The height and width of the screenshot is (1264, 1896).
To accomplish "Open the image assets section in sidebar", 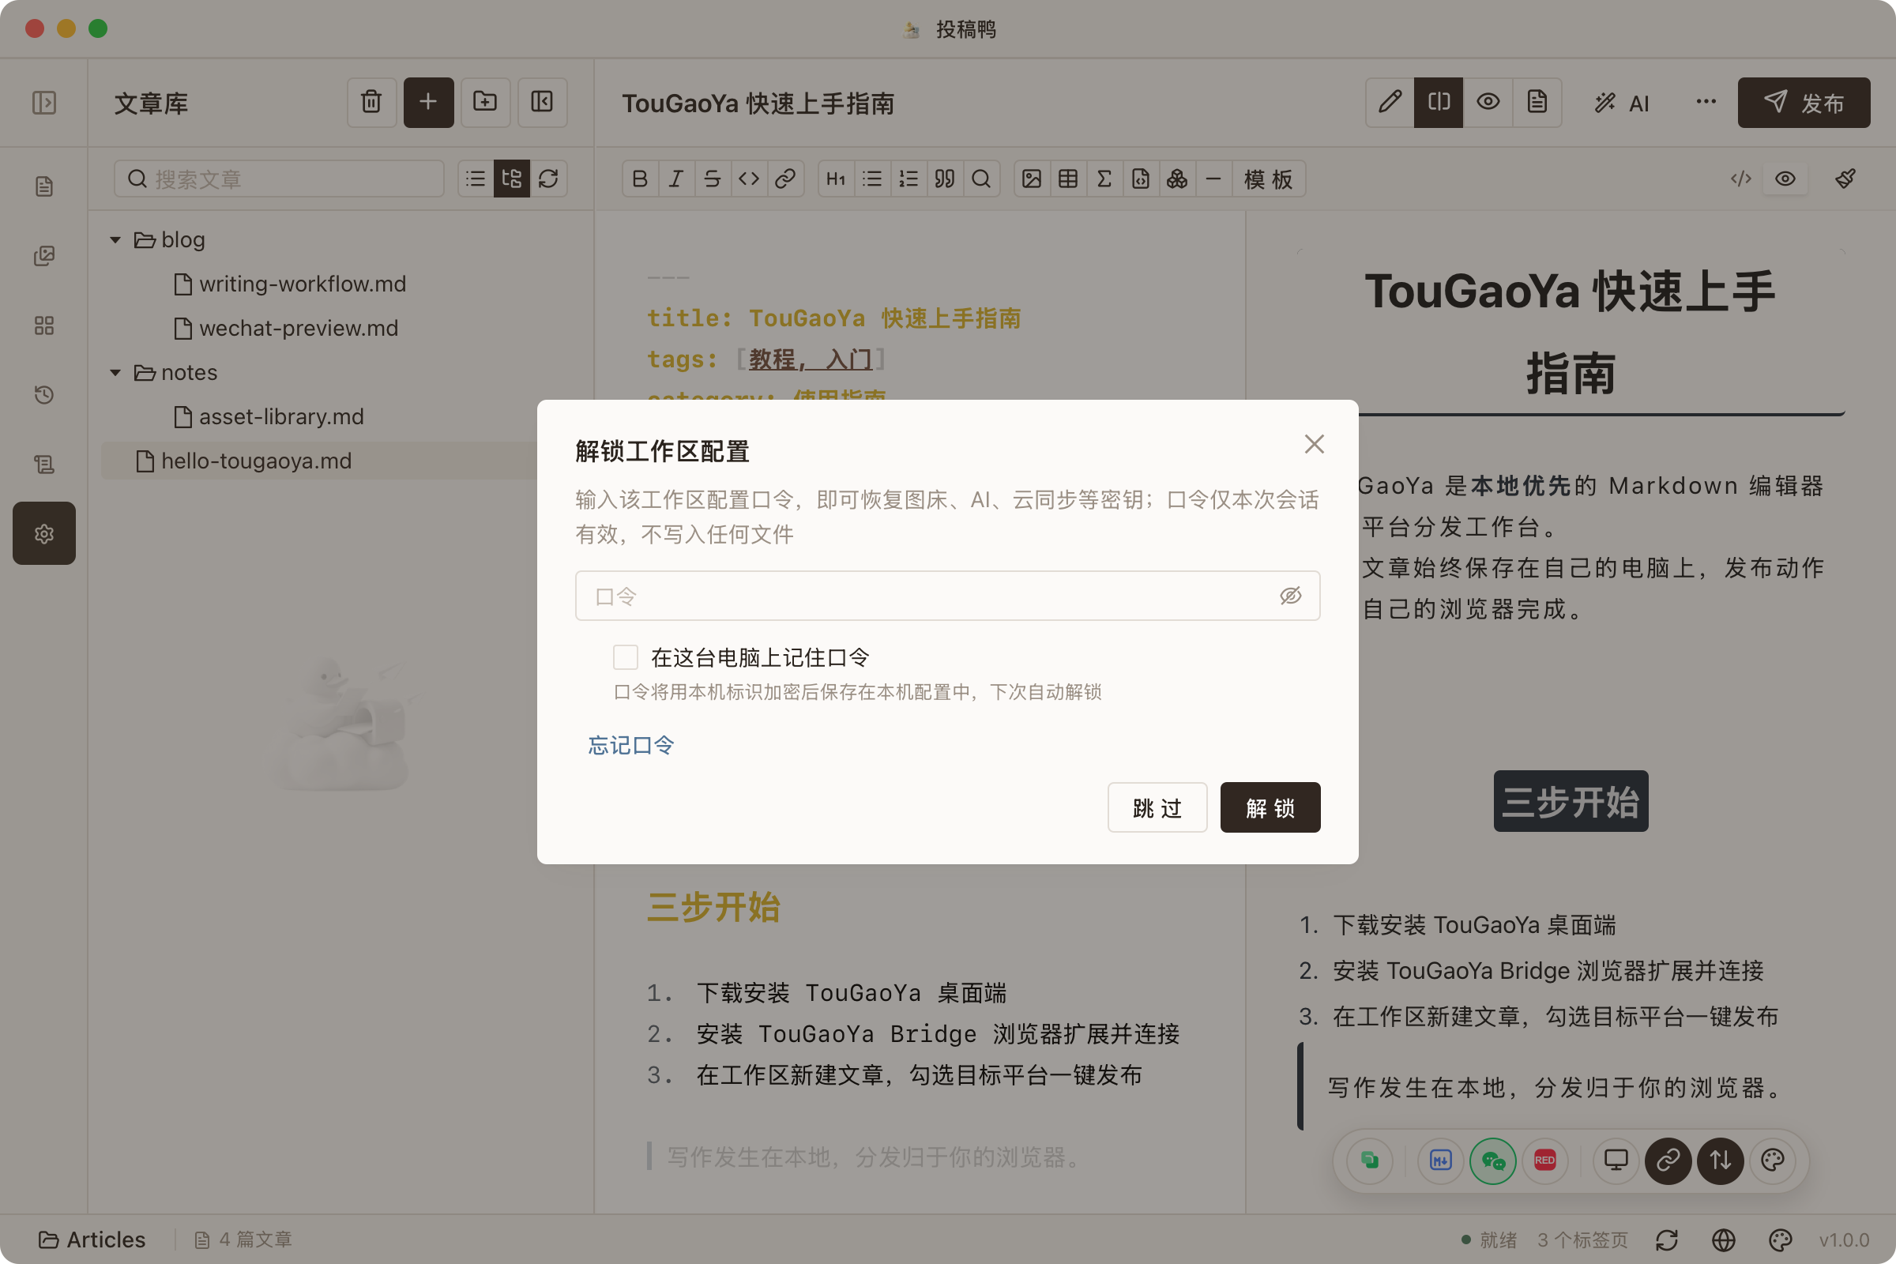I will (44, 255).
